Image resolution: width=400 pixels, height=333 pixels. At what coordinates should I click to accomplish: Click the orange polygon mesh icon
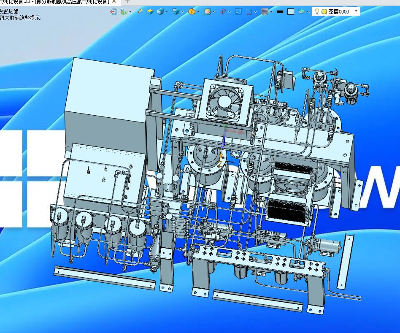point(192,11)
